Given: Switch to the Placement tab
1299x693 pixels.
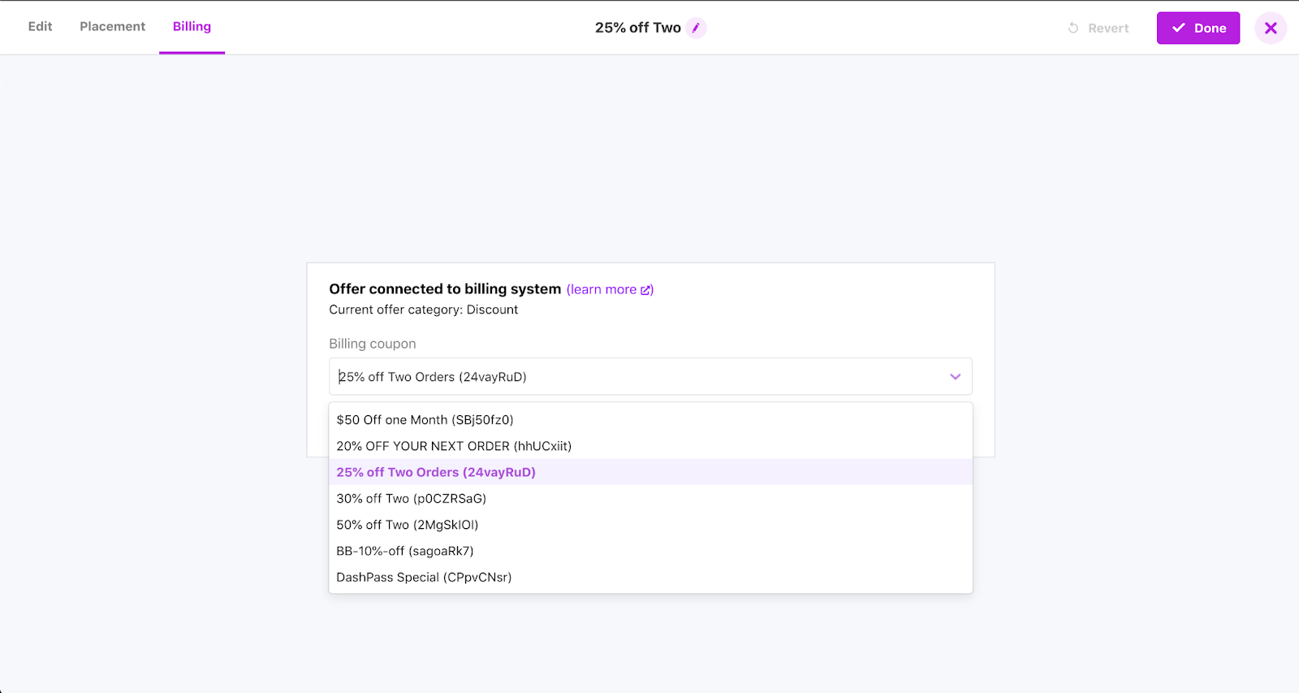Looking at the screenshot, I should click(x=112, y=27).
